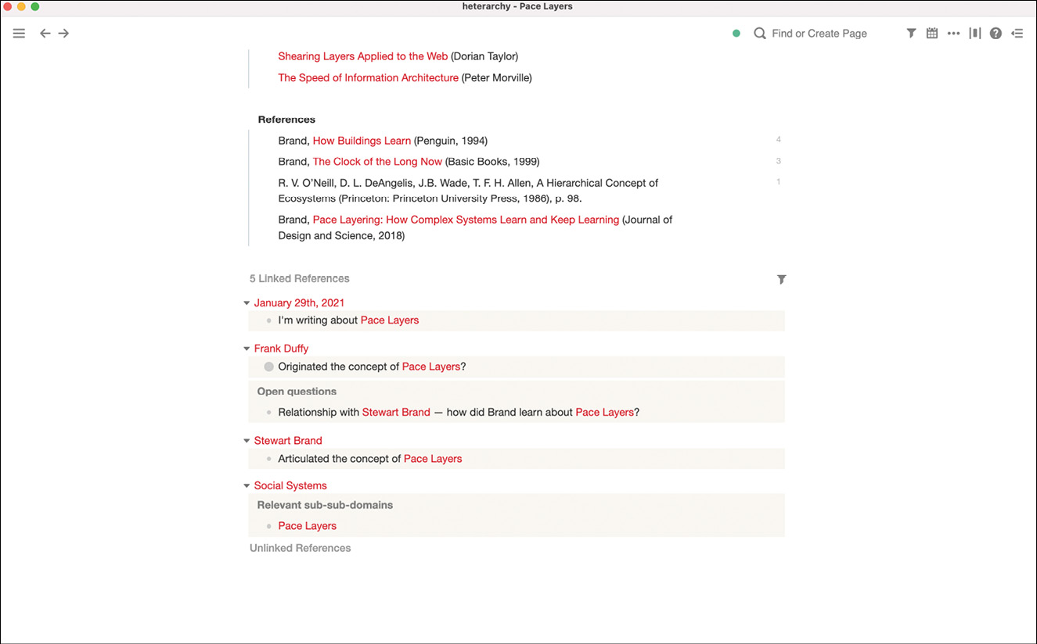Image resolution: width=1037 pixels, height=644 pixels.
Task: Click the help question mark icon
Action: click(996, 34)
